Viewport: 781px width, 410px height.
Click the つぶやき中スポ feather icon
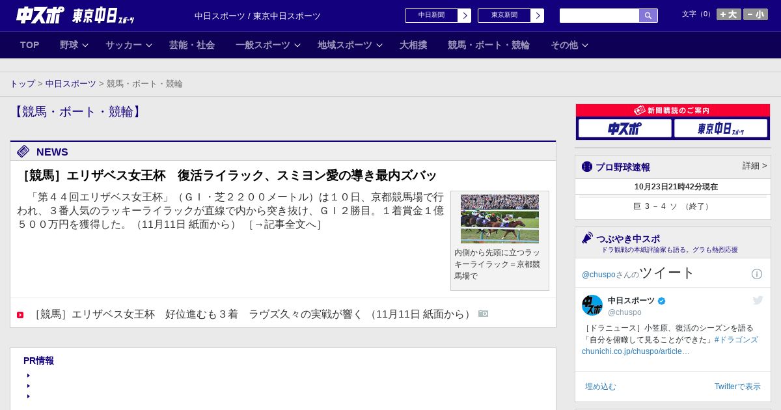pyautogui.click(x=588, y=238)
